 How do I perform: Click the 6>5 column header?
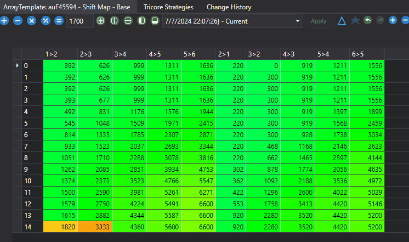click(x=367, y=54)
